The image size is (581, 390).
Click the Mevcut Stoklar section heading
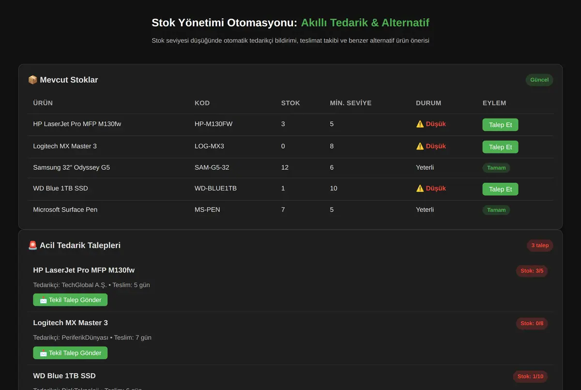click(x=69, y=80)
